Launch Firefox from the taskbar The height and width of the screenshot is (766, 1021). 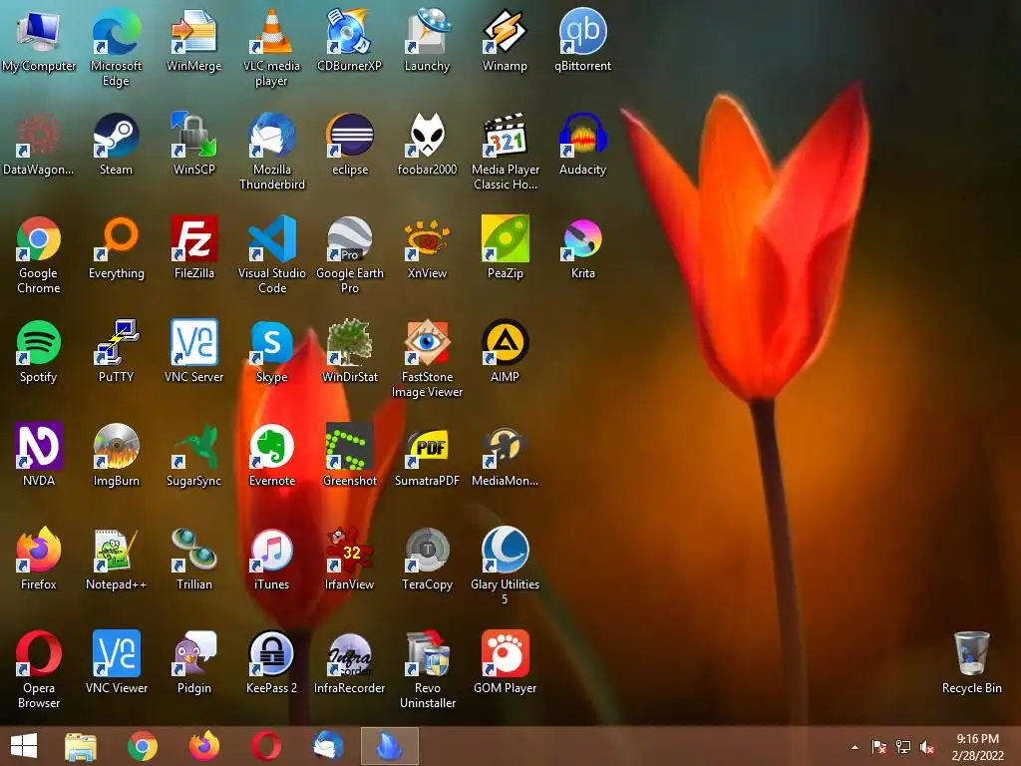point(203,746)
